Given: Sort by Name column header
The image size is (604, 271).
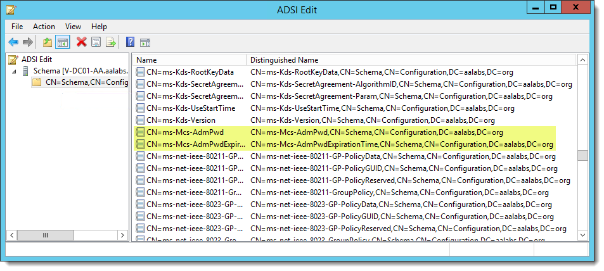Looking at the screenshot, I should point(190,60).
